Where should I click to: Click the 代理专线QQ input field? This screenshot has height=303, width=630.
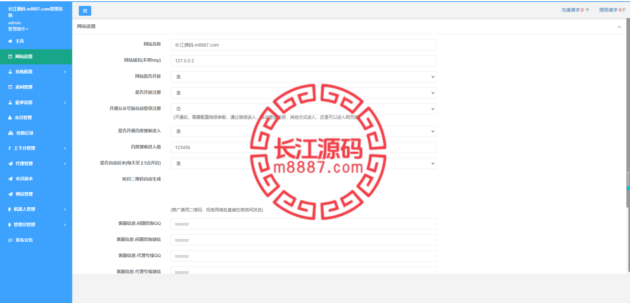click(x=303, y=256)
